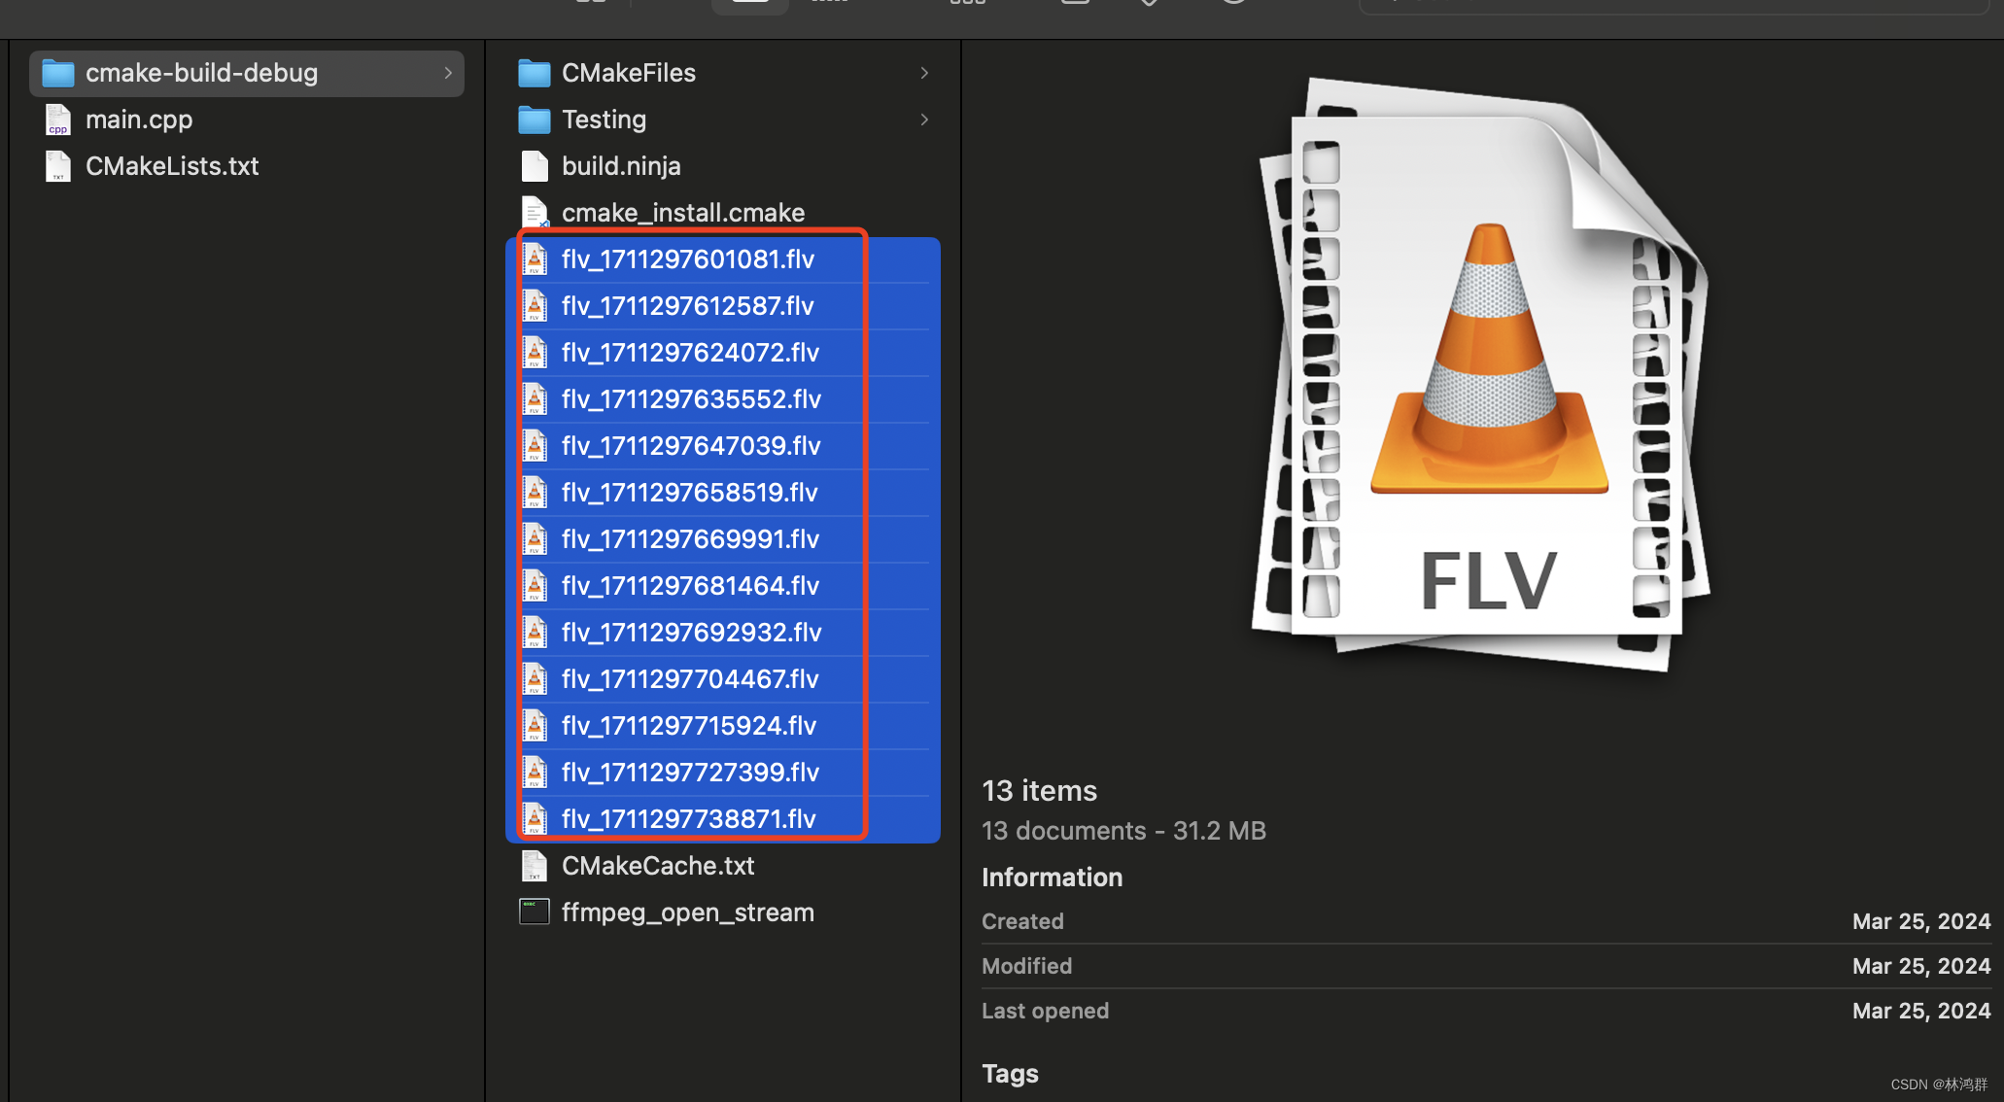Select flv_1711297715924.flv file name
The height and width of the screenshot is (1102, 2004).
click(x=689, y=726)
